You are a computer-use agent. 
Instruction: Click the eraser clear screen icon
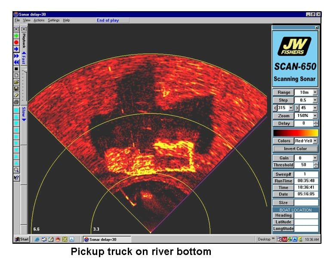tap(16, 95)
